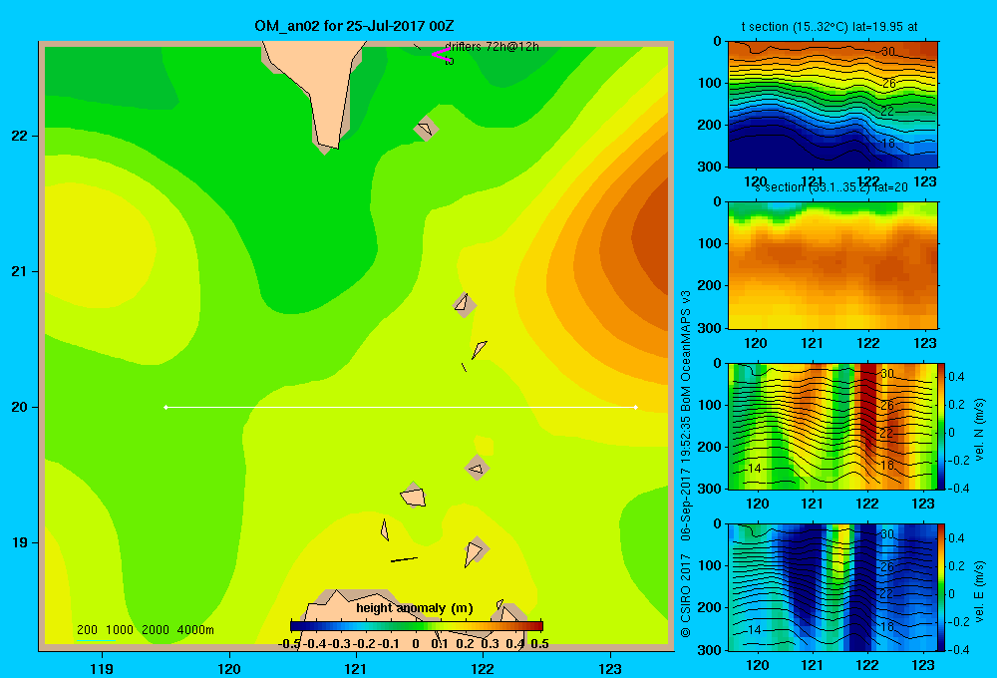The width and height of the screenshot is (997, 678).
Task: Click longitude 122 label below main map
Action: point(483,668)
